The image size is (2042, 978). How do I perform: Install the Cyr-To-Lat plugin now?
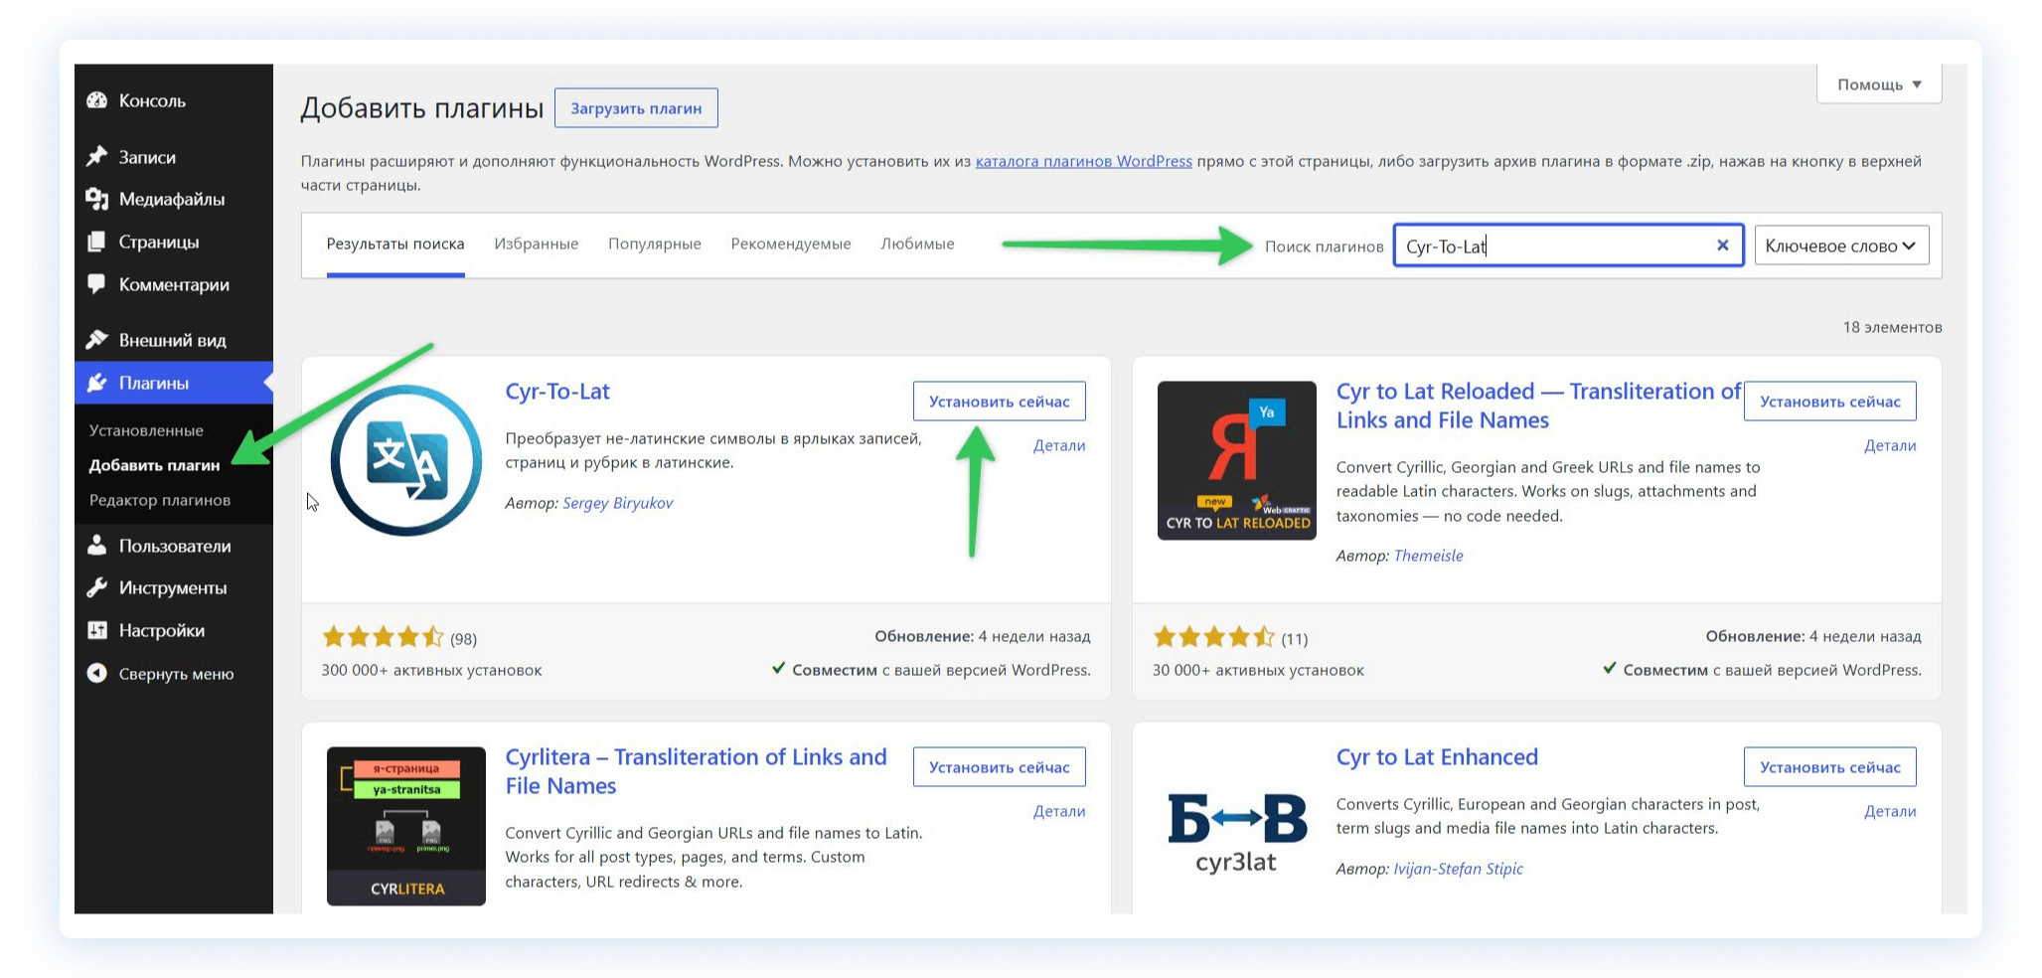click(x=999, y=402)
